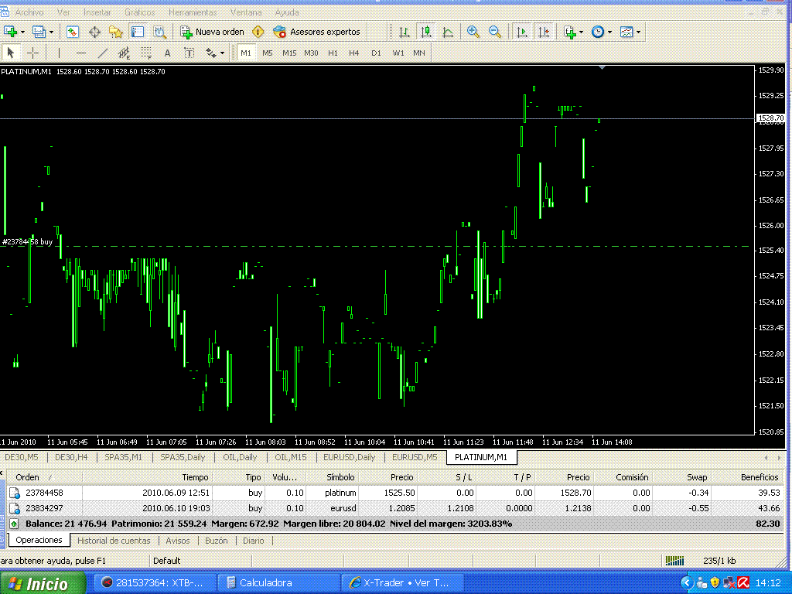Click the Zoom In magnifier icon
Screen dimensions: 792x594
473,32
